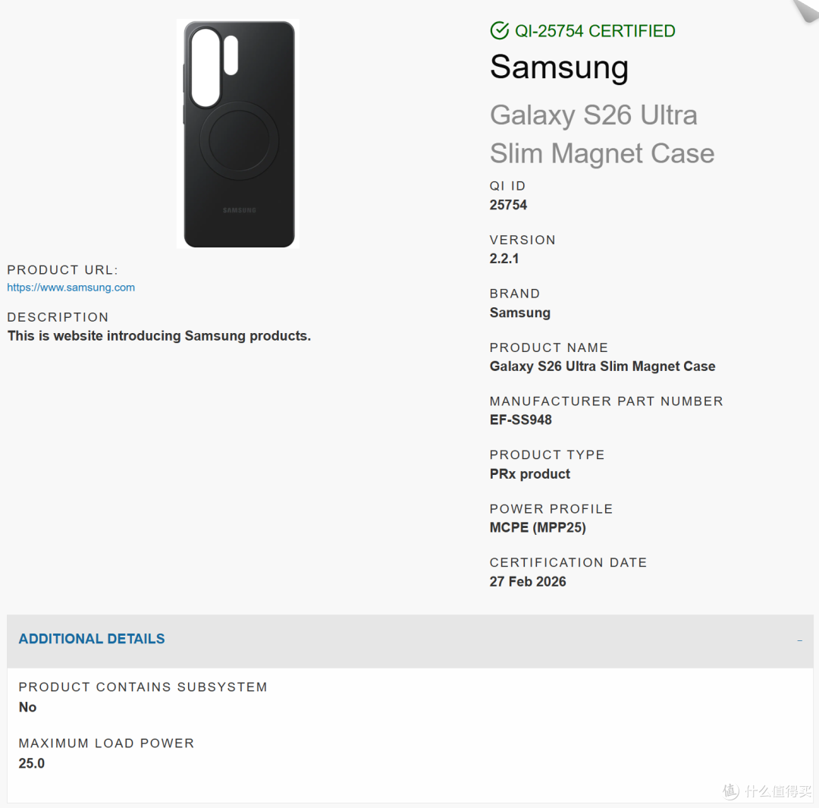Click the Galaxy S26 Ultra Slim Magnet Case title
819x808 pixels.
point(601,134)
